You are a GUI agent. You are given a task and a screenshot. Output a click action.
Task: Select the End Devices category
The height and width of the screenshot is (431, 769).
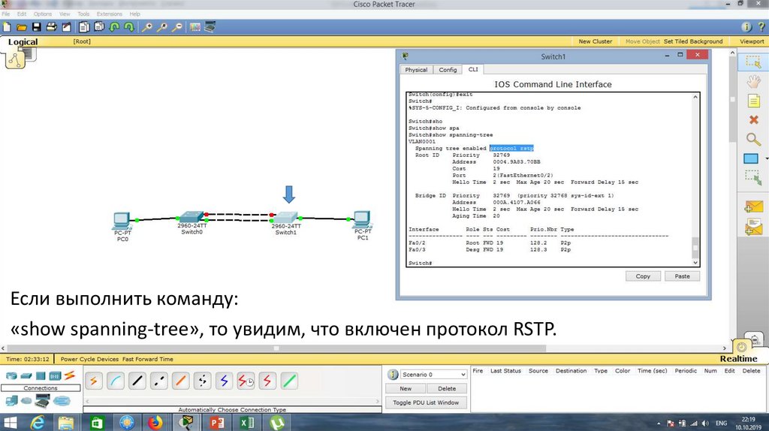click(11, 401)
